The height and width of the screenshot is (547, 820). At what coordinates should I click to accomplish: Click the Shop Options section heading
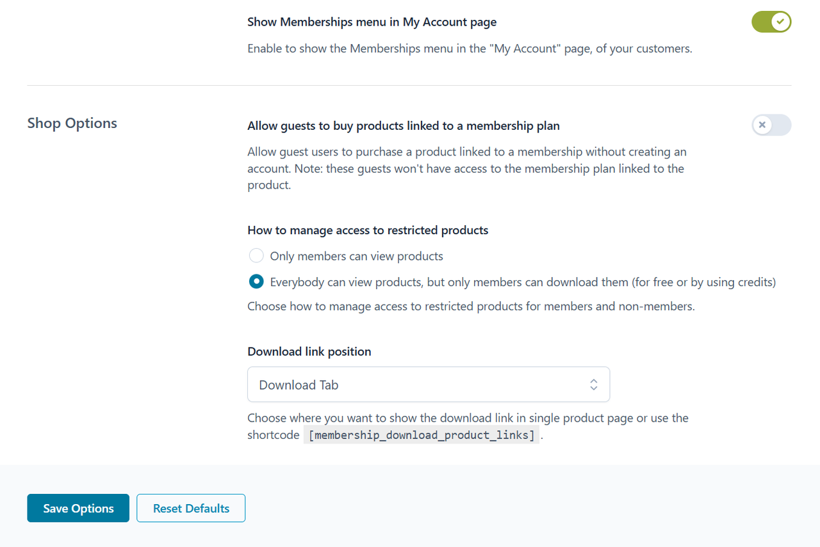72,123
